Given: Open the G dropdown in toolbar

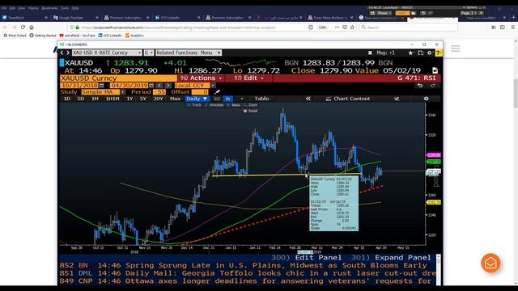Looking at the screenshot, I should (149, 53).
